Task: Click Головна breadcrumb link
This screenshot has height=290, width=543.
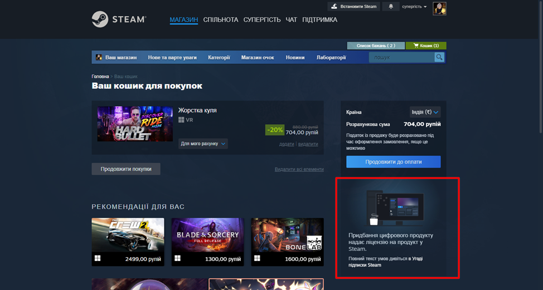Action: [x=100, y=76]
